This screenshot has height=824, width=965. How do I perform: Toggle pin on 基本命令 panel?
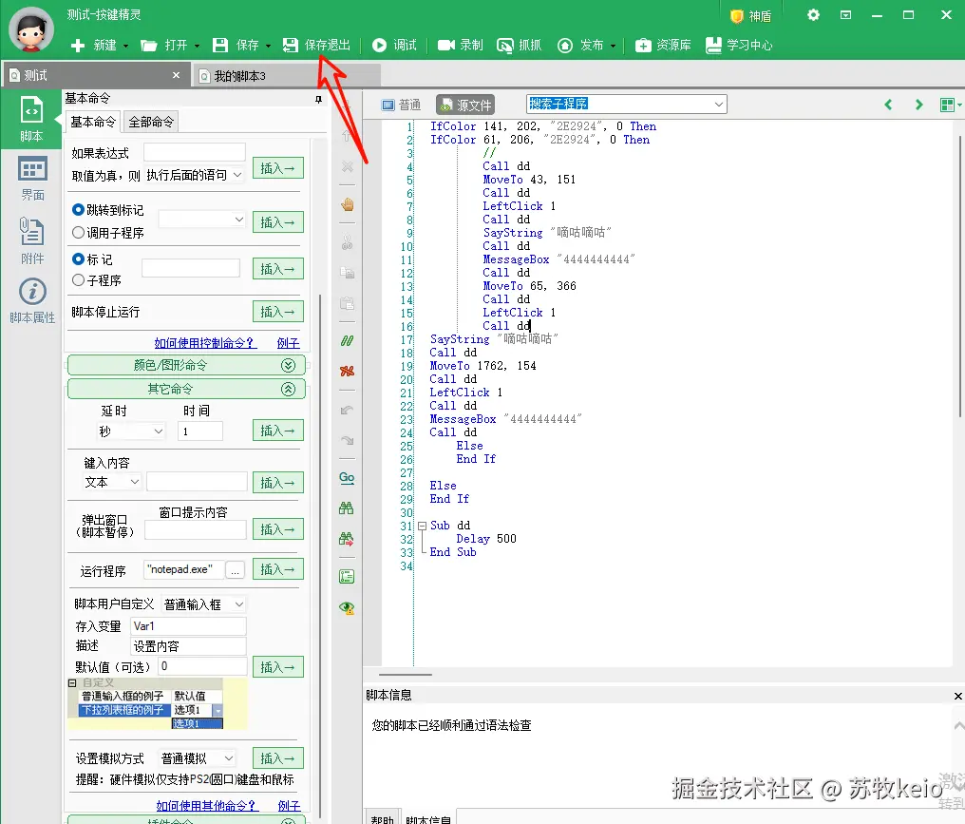[318, 99]
